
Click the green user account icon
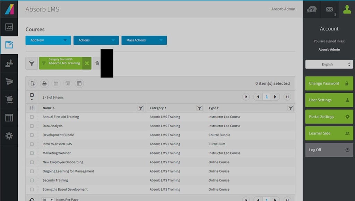click(x=347, y=9)
